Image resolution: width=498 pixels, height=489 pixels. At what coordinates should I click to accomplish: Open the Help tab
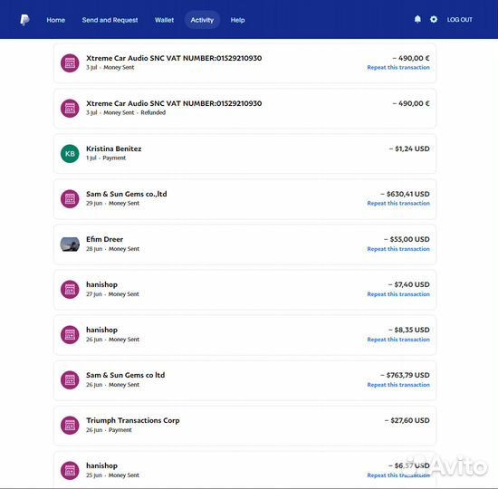pyautogui.click(x=237, y=20)
